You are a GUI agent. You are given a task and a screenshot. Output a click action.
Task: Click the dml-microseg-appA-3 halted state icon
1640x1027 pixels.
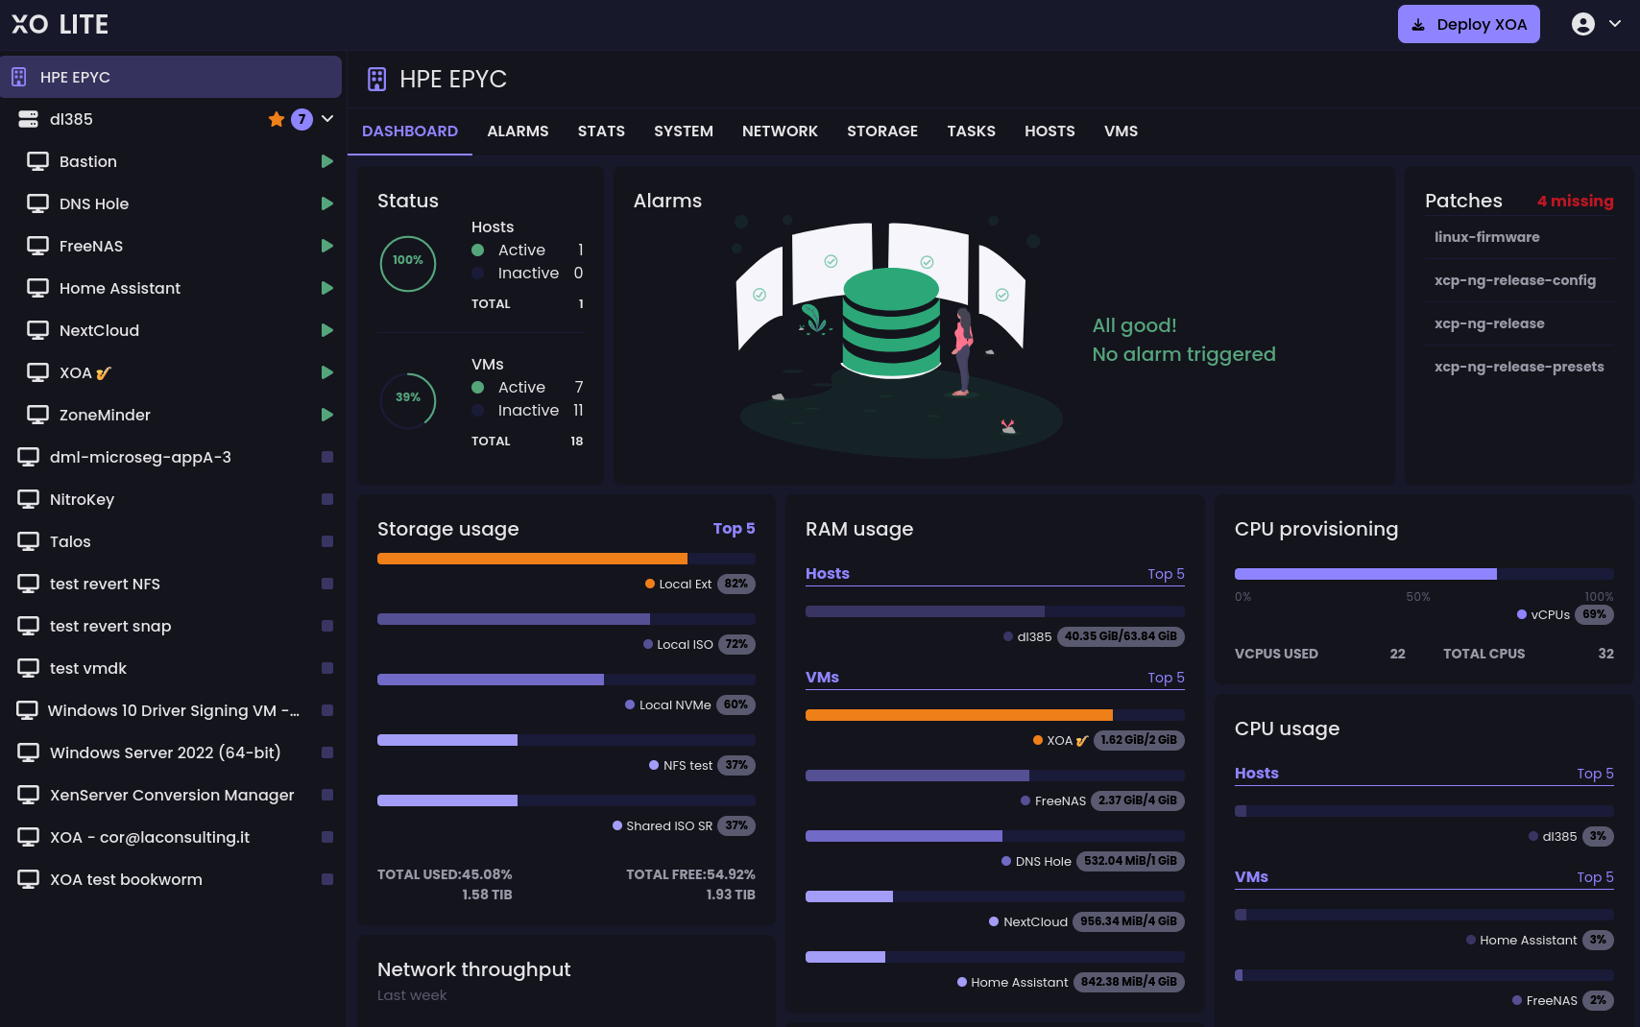pyautogui.click(x=327, y=457)
